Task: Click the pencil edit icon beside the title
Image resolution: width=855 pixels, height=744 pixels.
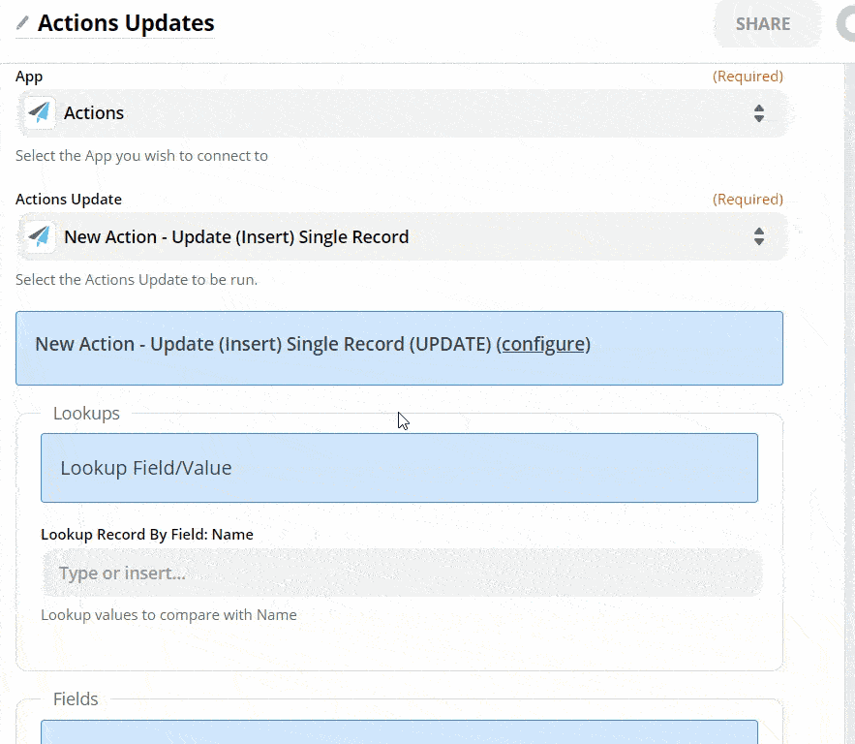Action: point(22,23)
